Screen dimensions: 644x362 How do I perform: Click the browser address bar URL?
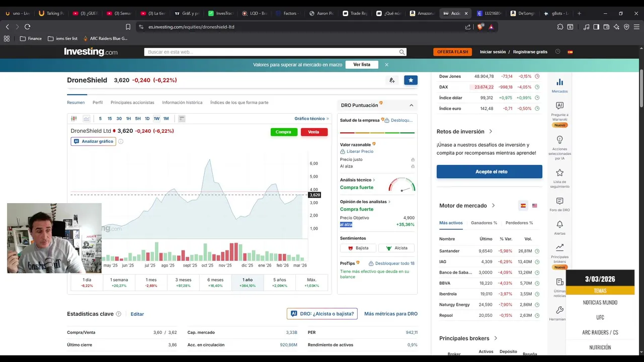tap(191, 27)
